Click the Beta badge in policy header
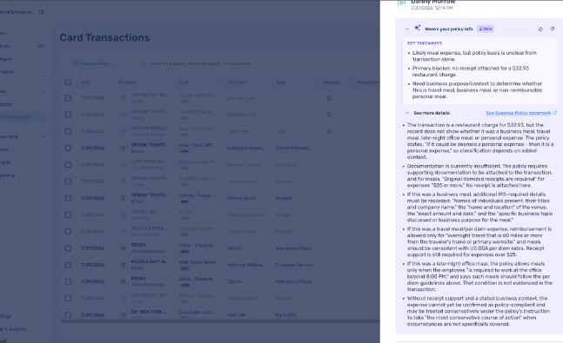This screenshot has height=343, width=563. point(486,29)
